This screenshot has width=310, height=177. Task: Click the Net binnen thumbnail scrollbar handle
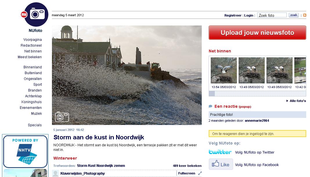[212, 94]
